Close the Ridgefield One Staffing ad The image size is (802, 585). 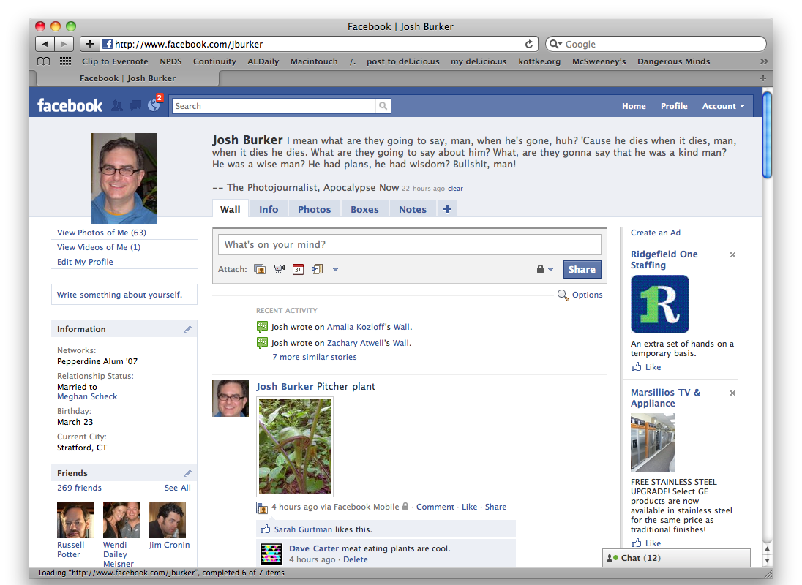click(x=732, y=255)
